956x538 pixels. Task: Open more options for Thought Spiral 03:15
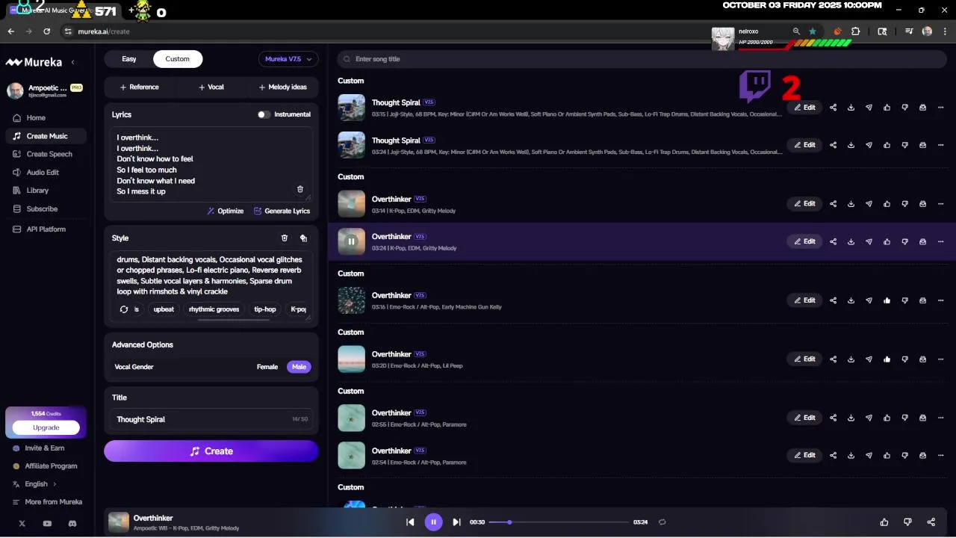coord(940,108)
